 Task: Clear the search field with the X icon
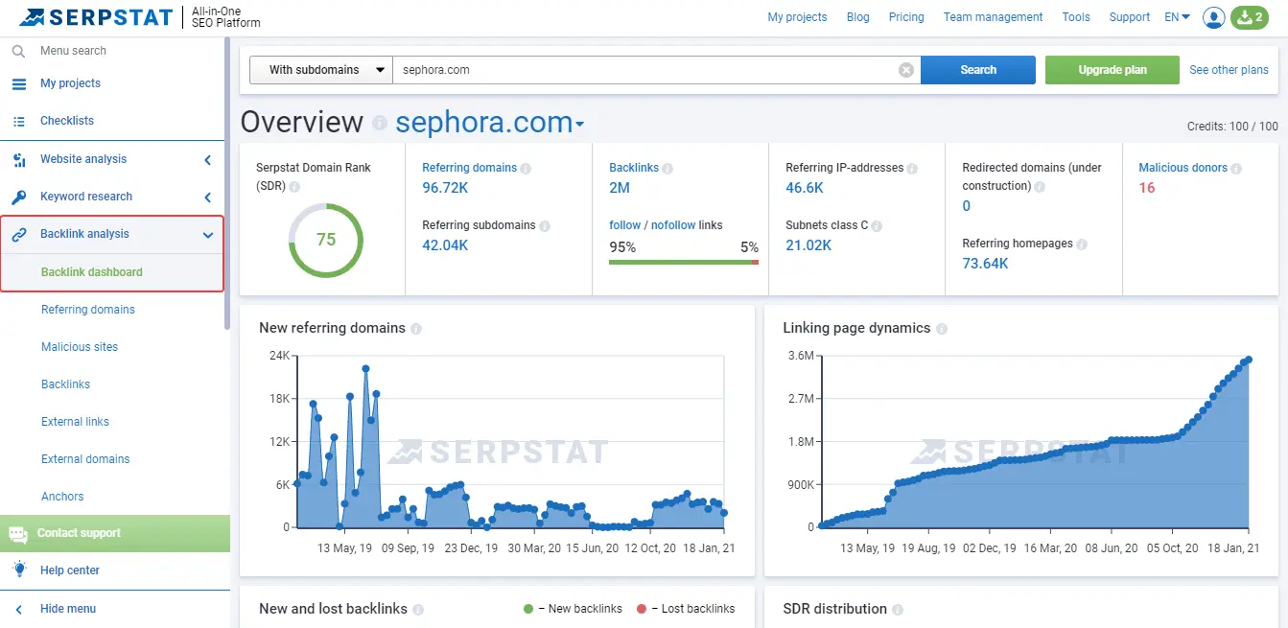pyautogui.click(x=905, y=70)
